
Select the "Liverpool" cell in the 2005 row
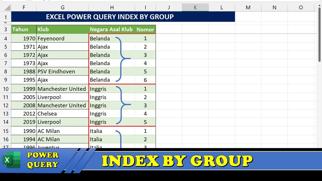tap(63, 97)
